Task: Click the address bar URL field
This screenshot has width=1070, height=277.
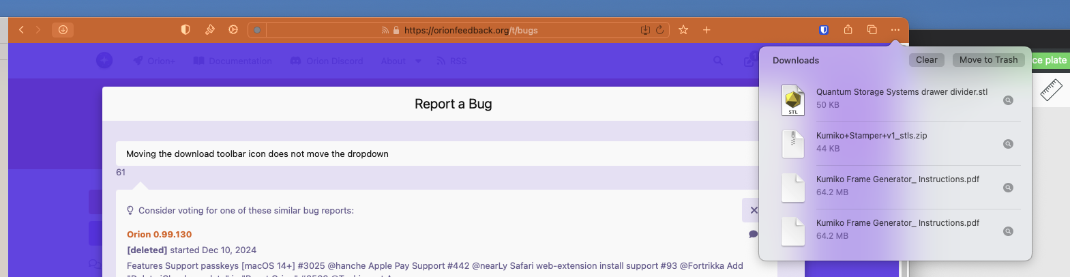Action: click(x=458, y=30)
